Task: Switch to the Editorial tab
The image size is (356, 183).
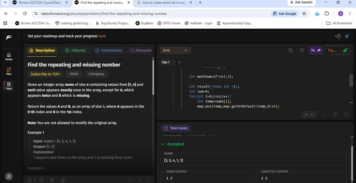Action: pyautogui.click(x=75, y=50)
